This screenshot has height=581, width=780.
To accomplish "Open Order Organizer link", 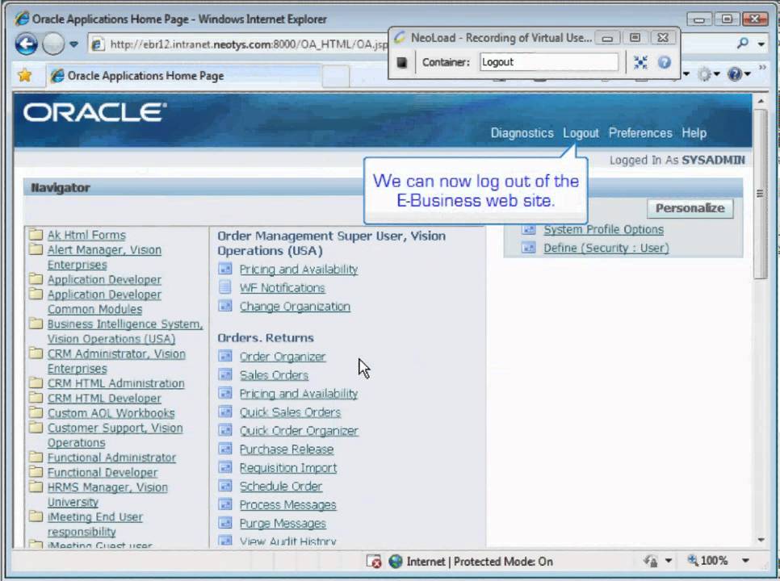I will point(283,357).
